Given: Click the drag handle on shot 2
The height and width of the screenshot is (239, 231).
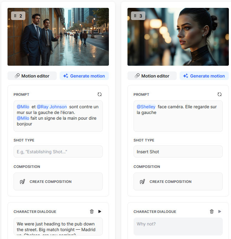Looking at the screenshot, I should pos(15,16).
